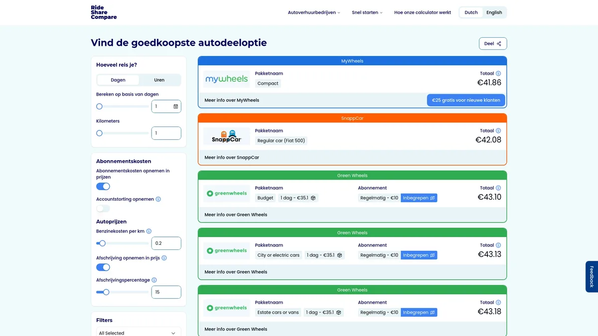This screenshot has height=336, width=598.
Task: Click info icon beside SnappCar Totaal
Action: [x=498, y=131]
